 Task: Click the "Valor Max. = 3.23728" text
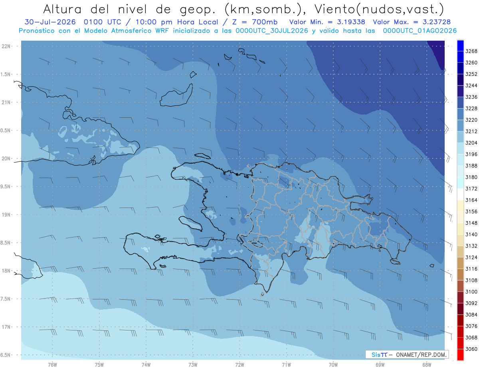[412, 22]
